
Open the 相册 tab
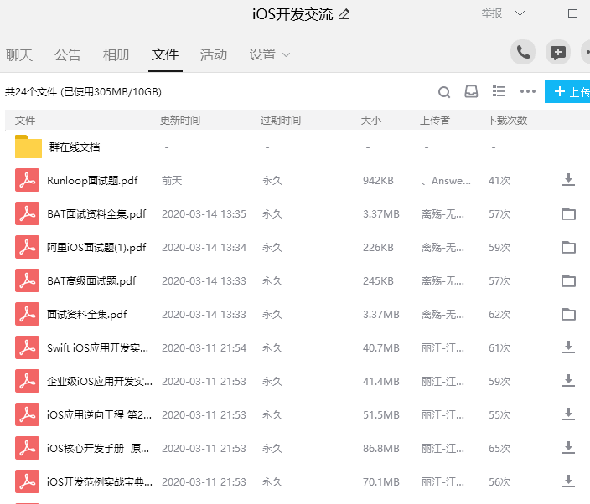pos(116,55)
